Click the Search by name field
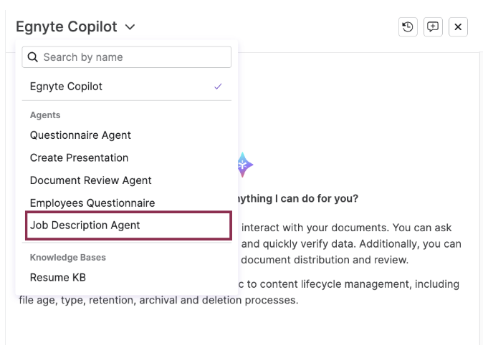Viewport: 483px width, 345px height. (127, 57)
